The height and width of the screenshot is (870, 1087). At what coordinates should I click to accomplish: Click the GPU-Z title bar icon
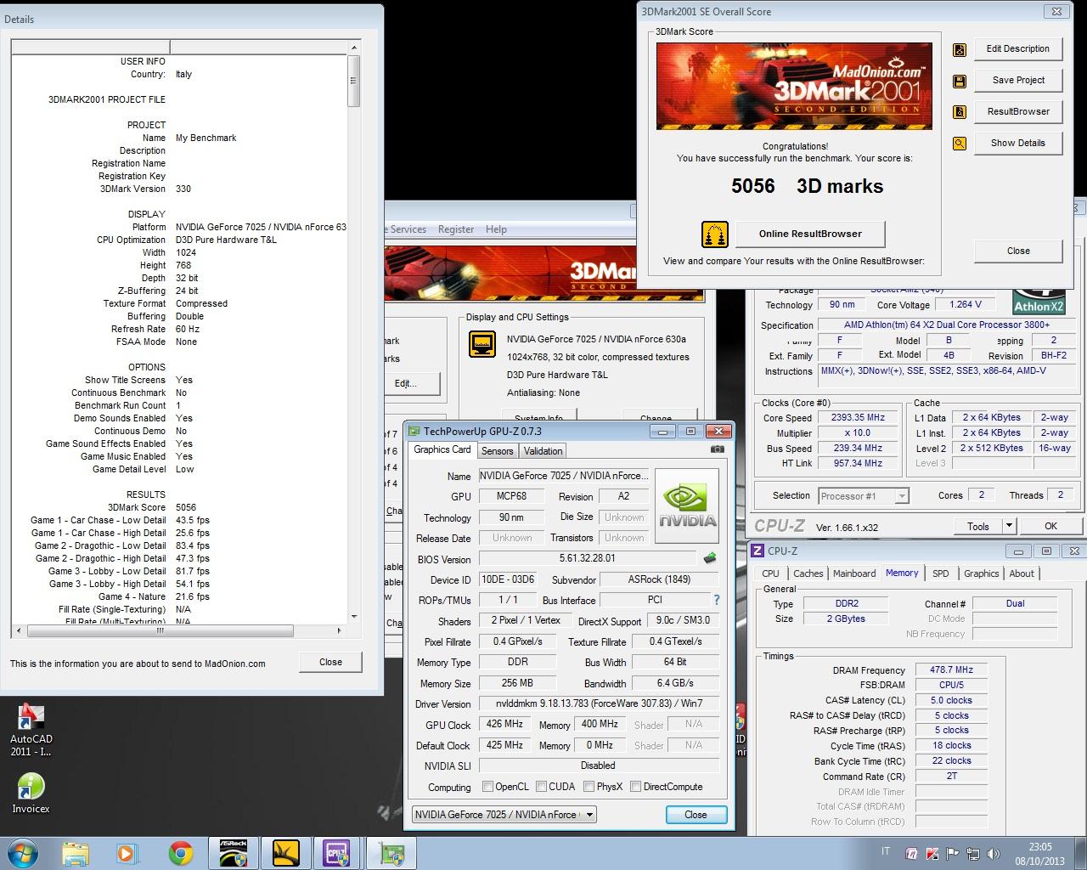click(414, 432)
